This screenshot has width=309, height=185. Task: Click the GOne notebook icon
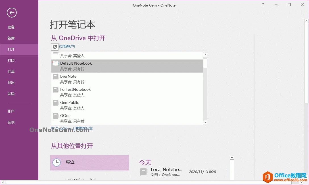click(x=56, y=116)
